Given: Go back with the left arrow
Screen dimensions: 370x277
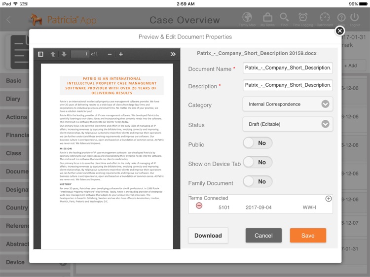Looking at the screenshot, I should pyautogui.click(x=9, y=20).
